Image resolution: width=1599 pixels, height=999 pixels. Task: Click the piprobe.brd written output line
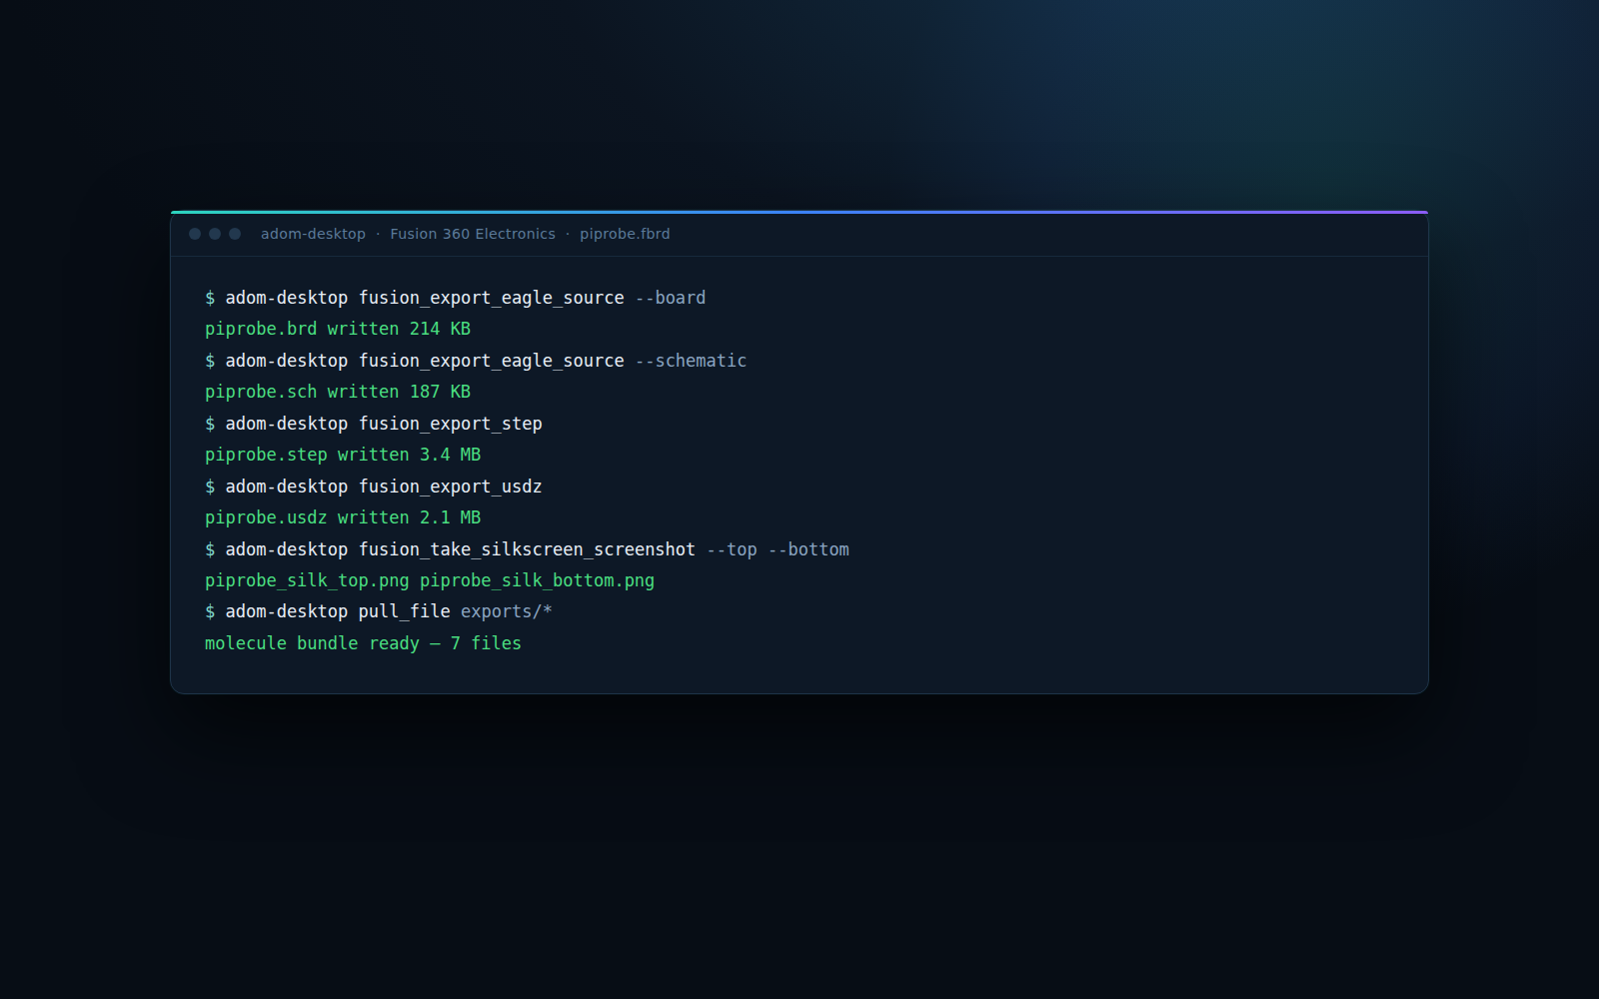338,329
